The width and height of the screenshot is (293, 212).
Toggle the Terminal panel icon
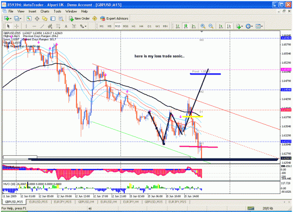(x=53, y=18)
